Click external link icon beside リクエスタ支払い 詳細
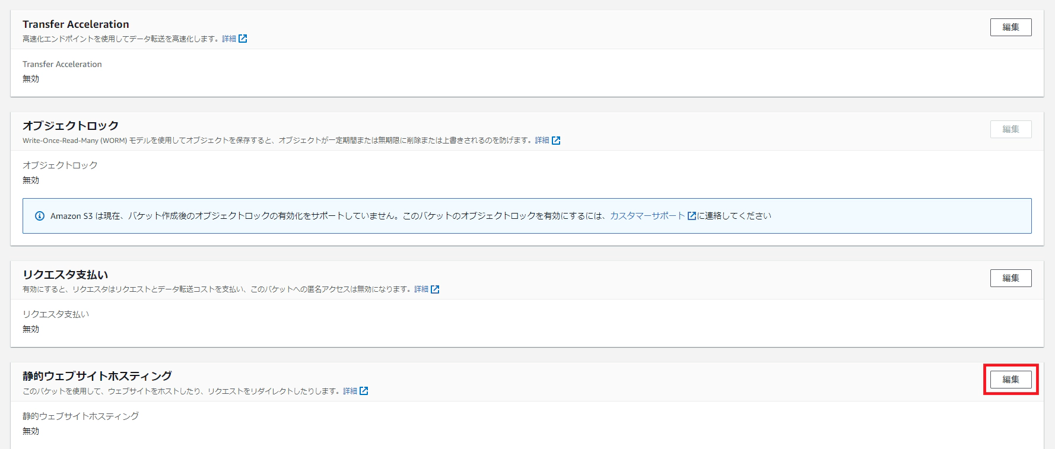 pyautogui.click(x=435, y=289)
